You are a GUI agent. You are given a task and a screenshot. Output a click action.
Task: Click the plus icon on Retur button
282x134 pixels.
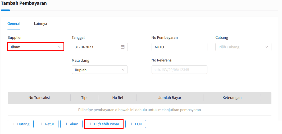click(x=42, y=124)
